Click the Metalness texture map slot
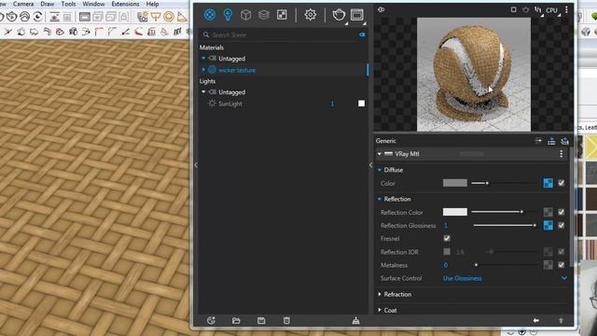The image size is (597, 336). click(548, 265)
